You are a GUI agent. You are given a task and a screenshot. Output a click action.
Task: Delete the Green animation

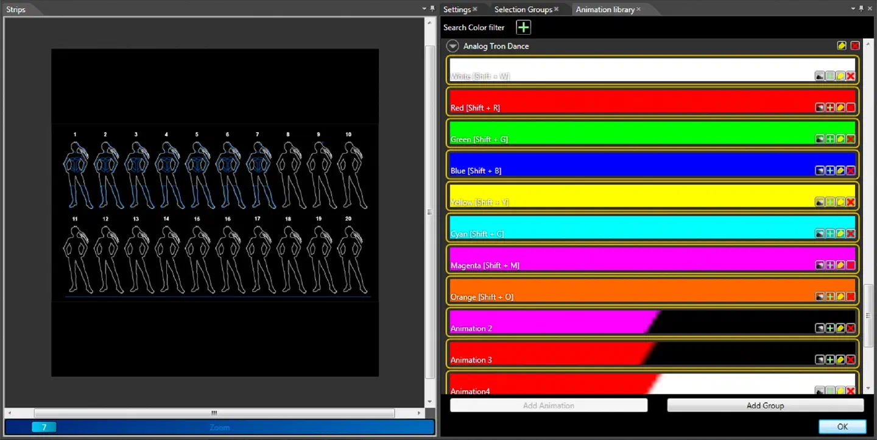[x=851, y=139]
